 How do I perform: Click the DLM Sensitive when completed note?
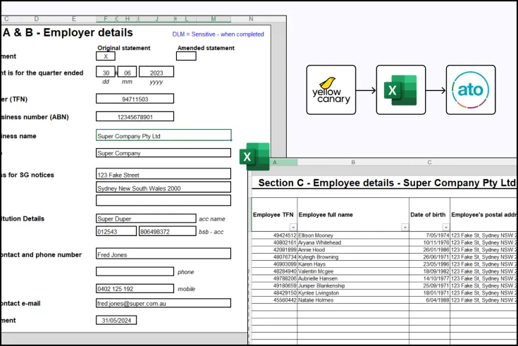click(218, 34)
